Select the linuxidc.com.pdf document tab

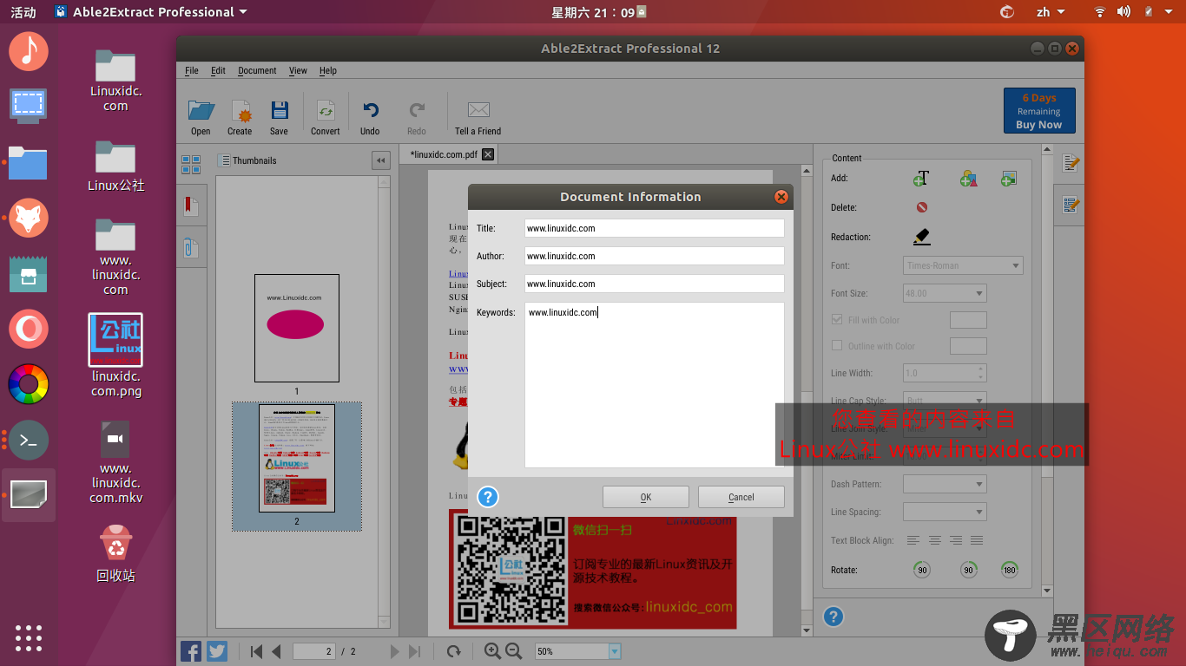point(444,154)
